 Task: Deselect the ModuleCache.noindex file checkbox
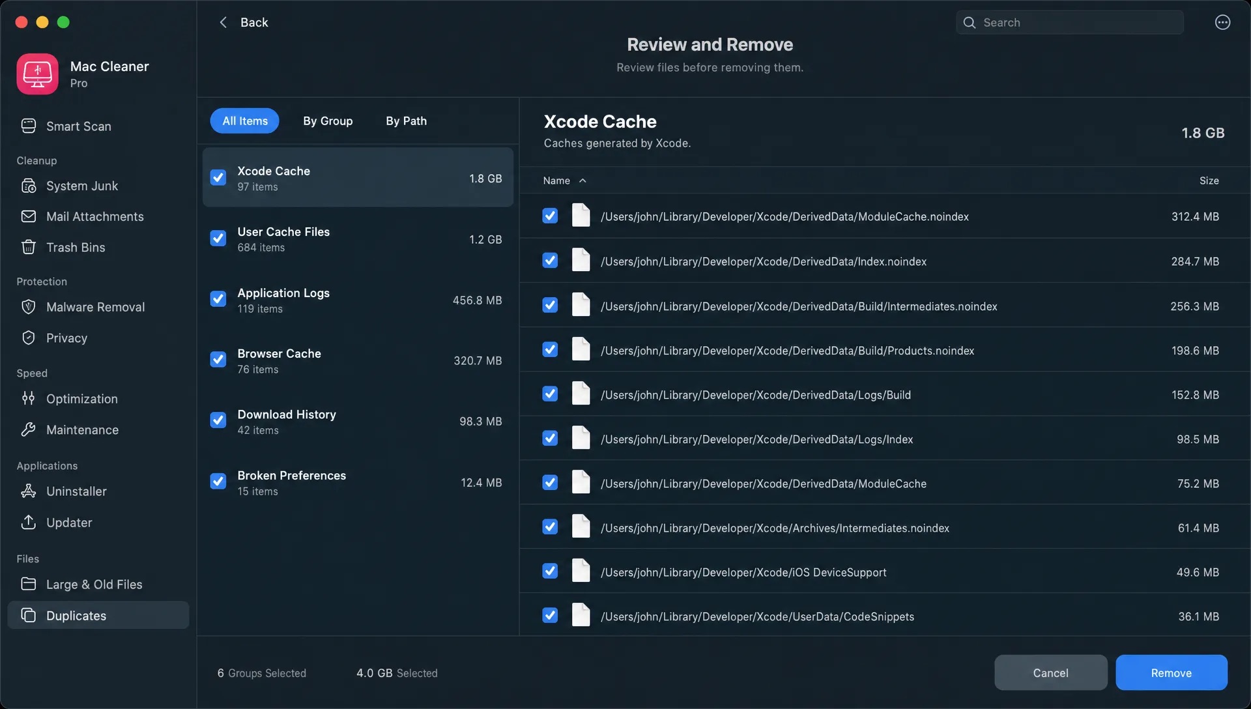point(550,216)
